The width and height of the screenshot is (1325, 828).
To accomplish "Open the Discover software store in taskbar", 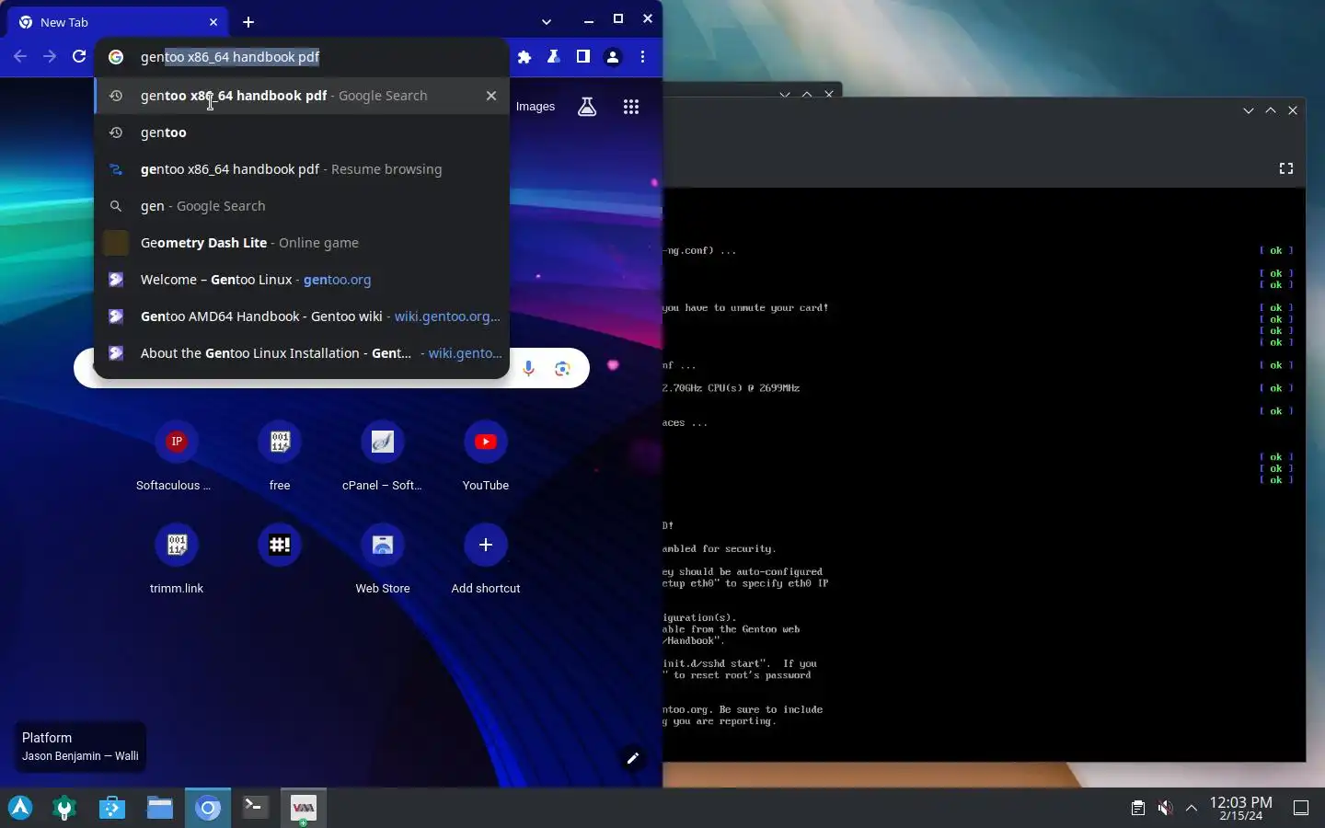I will (112, 808).
